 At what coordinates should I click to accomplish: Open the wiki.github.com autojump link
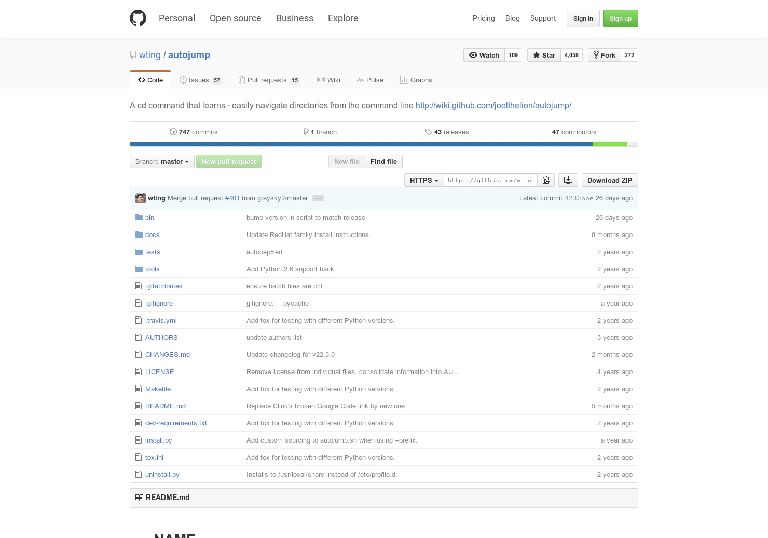point(493,105)
